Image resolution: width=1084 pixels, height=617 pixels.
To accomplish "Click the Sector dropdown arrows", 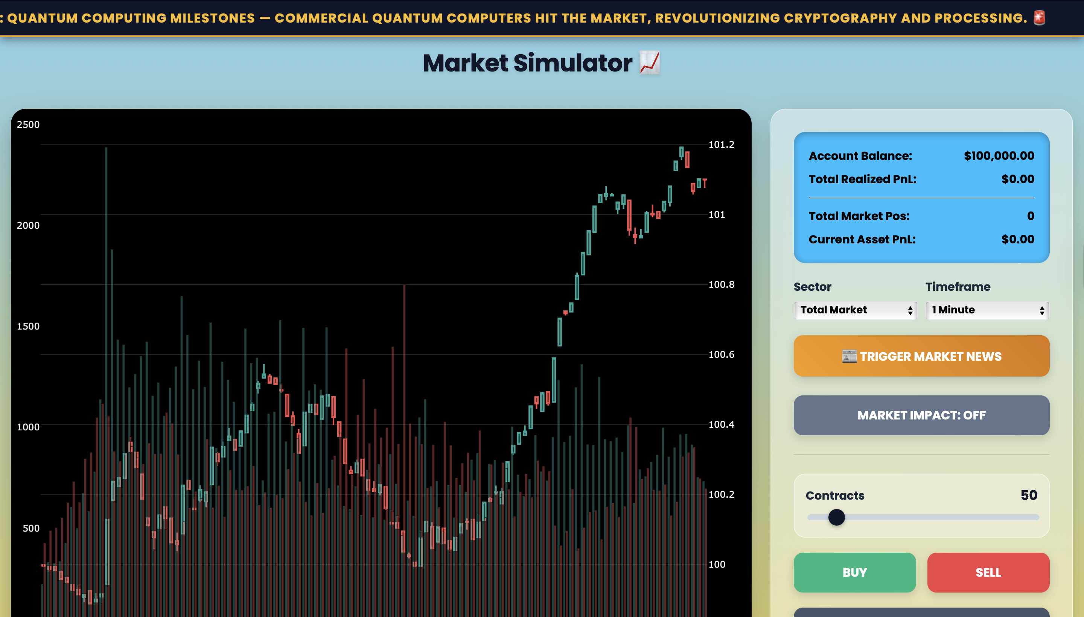I will 910,311.
